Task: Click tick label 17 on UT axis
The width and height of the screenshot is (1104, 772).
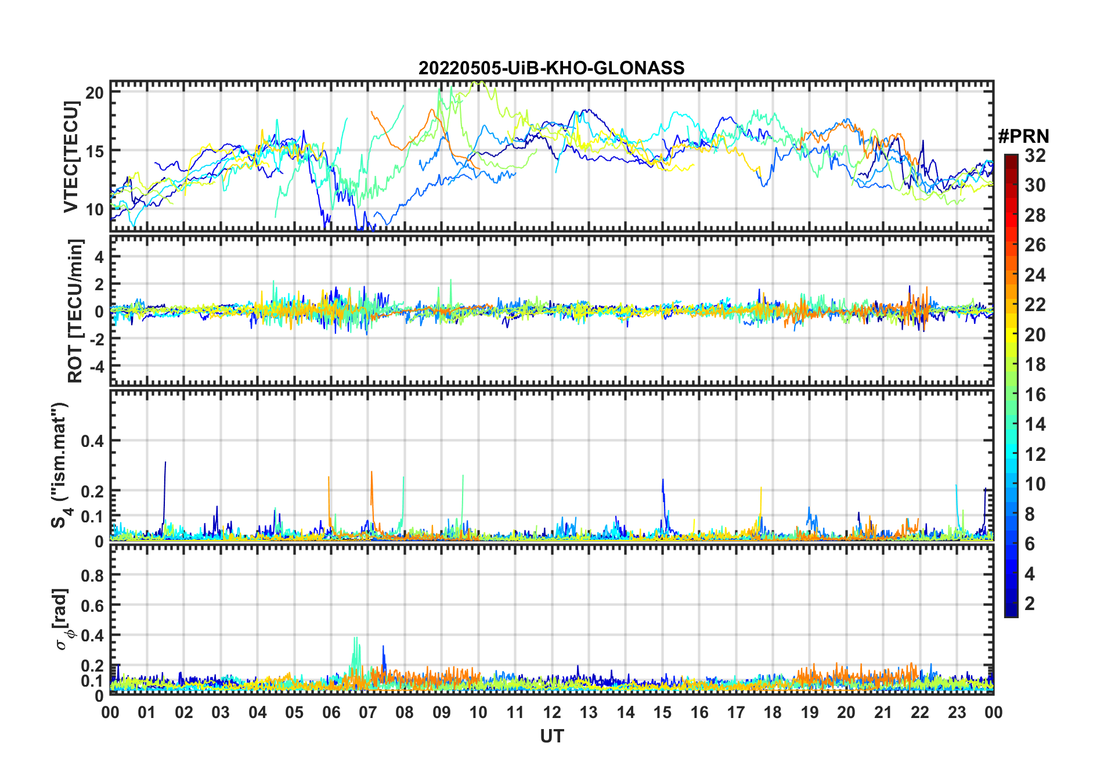Action: pyautogui.click(x=736, y=712)
